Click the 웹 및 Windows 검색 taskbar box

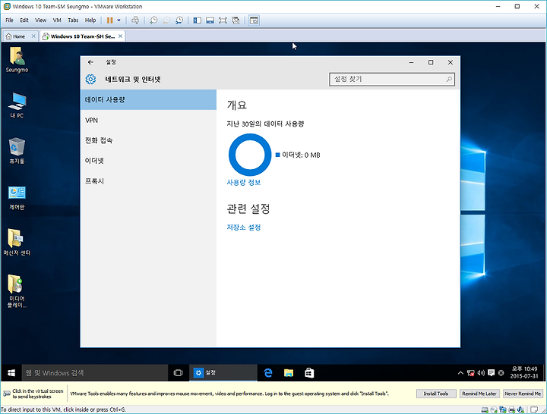coord(95,373)
